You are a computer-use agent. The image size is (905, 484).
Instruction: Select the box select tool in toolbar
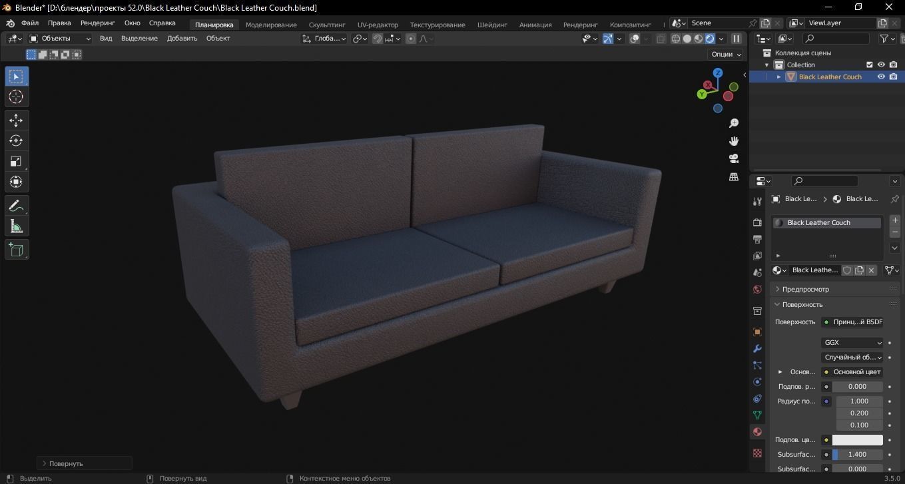[x=16, y=76]
